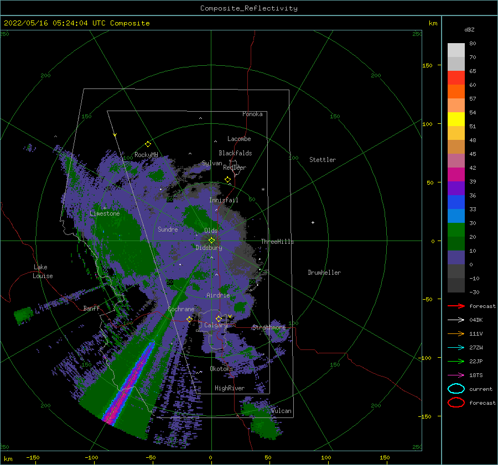Pick the 10–0 dBZ slate-purple swatch
498x465 pixels.
tap(456, 257)
